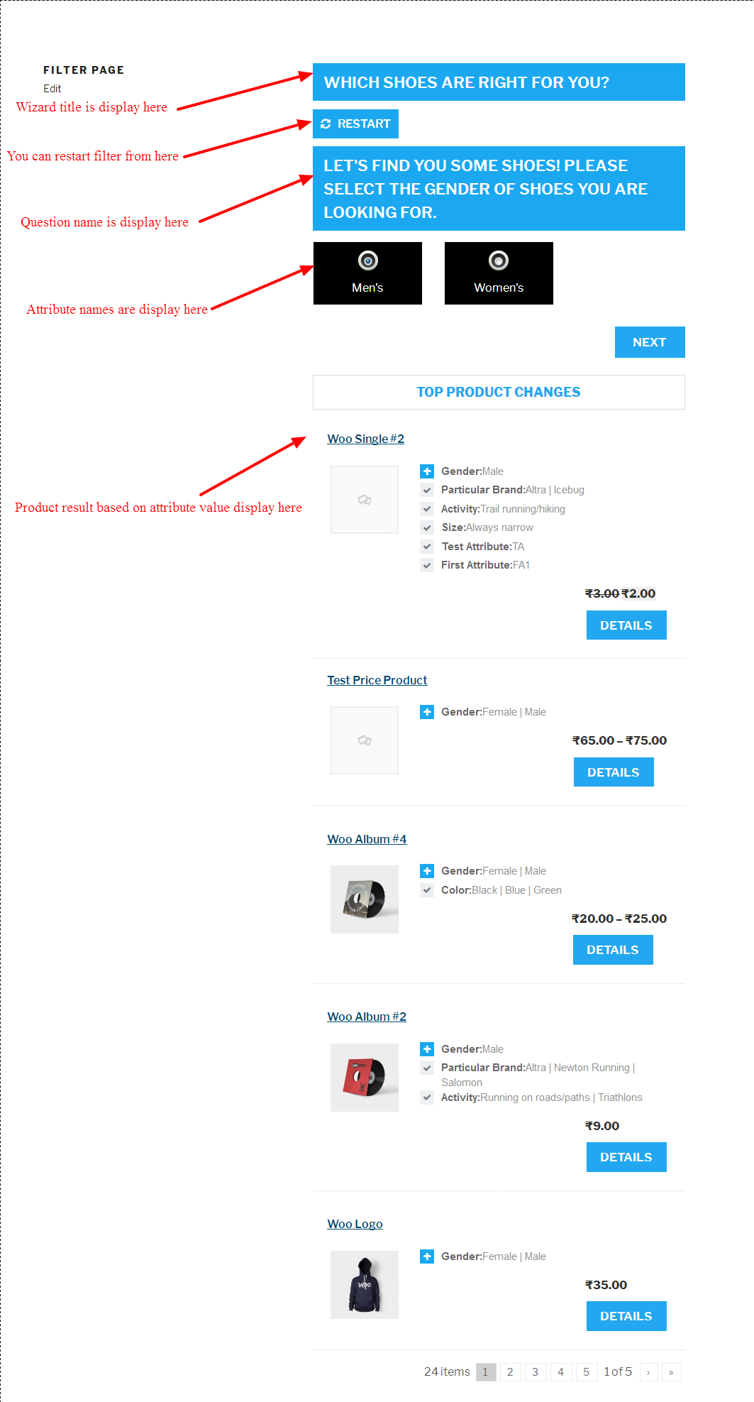Open Woo Logo hoodie thumbnail

click(365, 1285)
